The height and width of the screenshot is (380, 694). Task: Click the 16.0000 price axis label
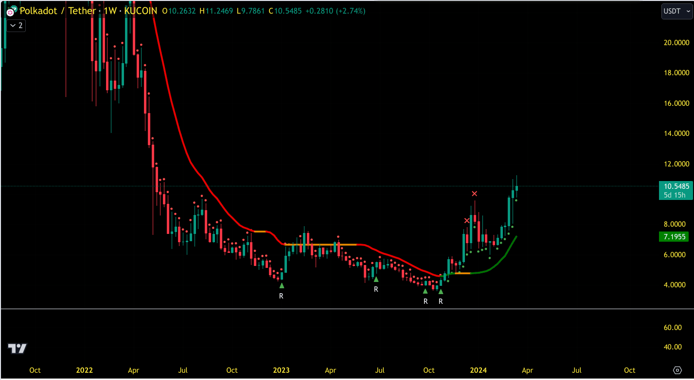[676, 103]
